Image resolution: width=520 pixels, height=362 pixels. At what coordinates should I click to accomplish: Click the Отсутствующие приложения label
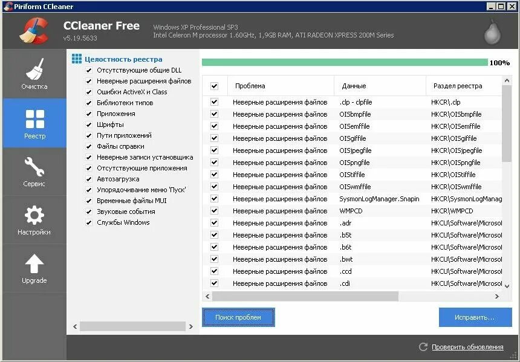click(x=141, y=168)
